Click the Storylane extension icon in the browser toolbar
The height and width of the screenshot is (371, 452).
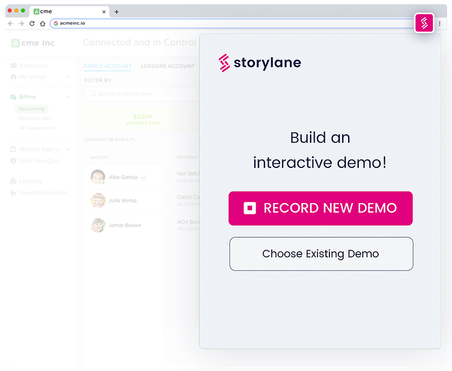pos(424,23)
